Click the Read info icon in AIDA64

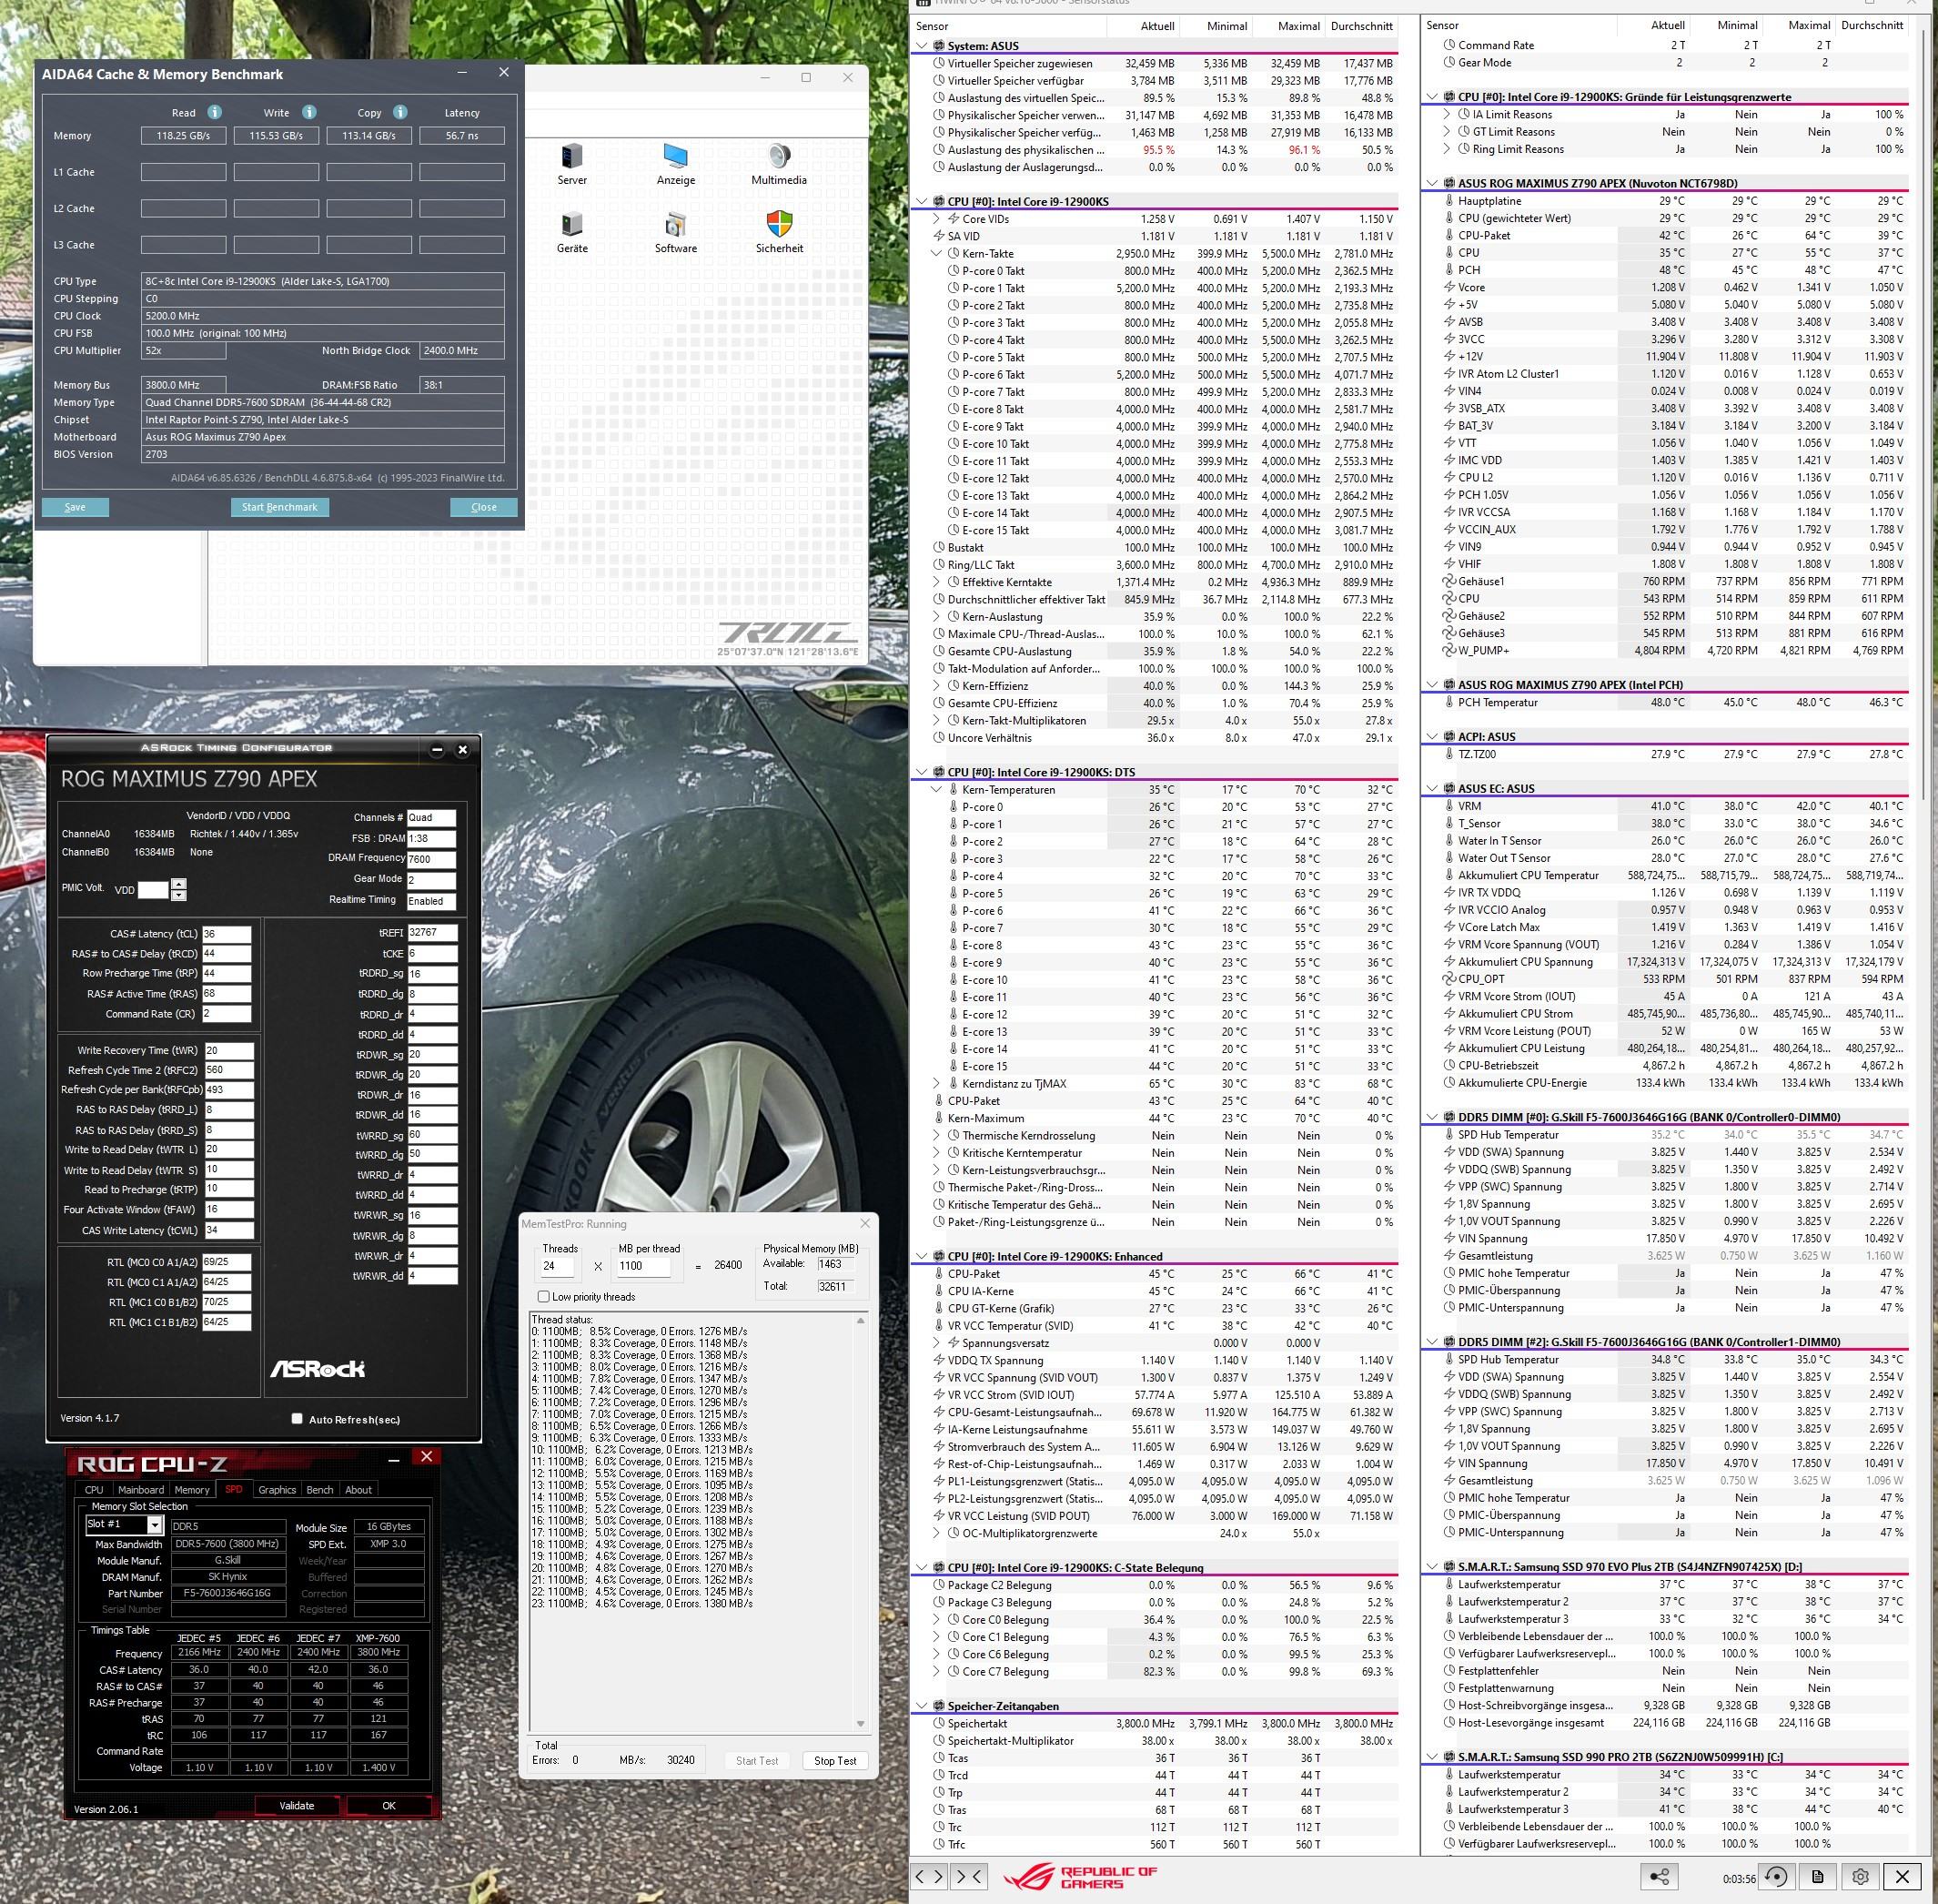click(x=214, y=112)
